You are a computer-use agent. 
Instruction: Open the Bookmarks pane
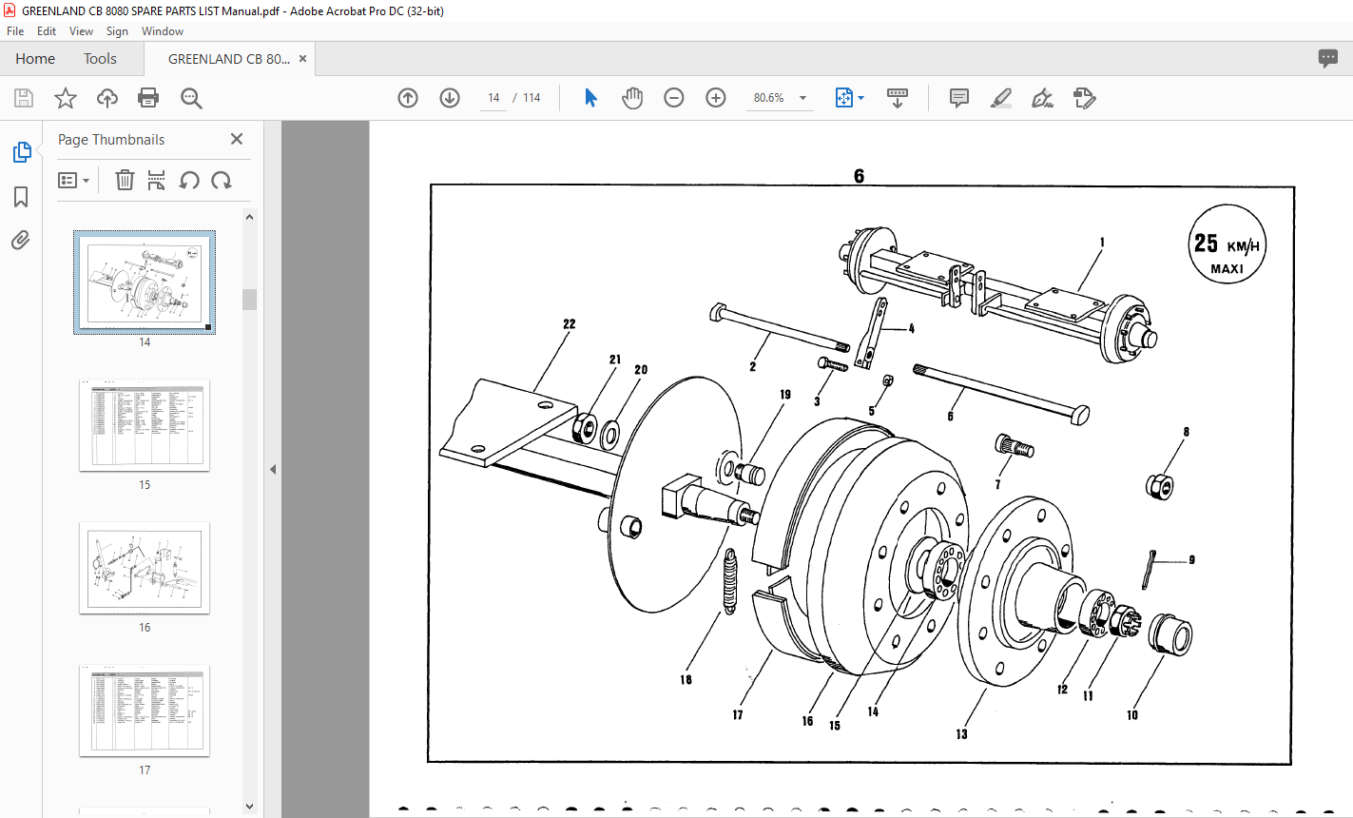coord(21,197)
